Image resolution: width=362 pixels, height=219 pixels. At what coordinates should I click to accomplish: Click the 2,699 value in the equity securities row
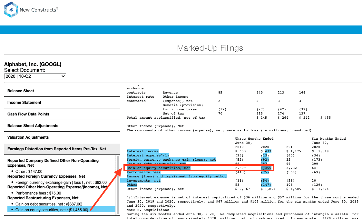click(x=240, y=168)
